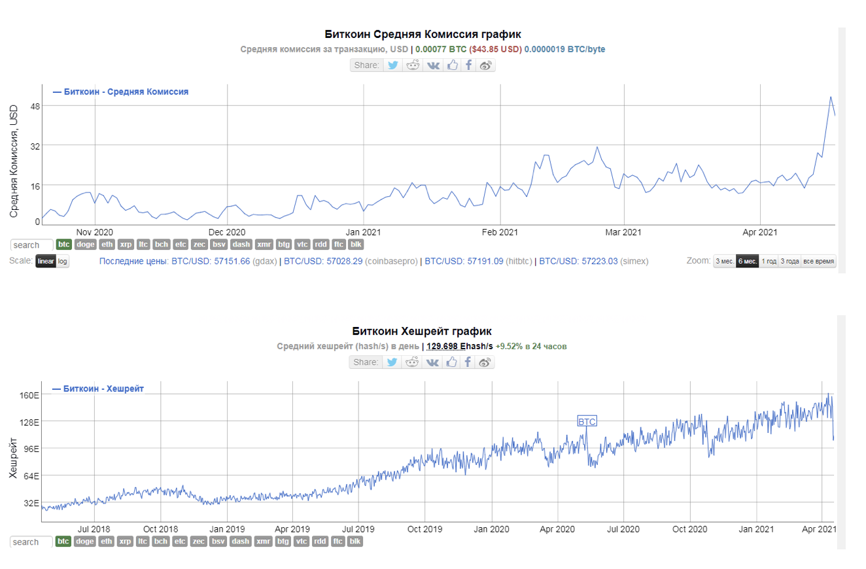This screenshot has width=866, height=569.
Task: Set zoom to 3 мес.
Action: [724, 262]
